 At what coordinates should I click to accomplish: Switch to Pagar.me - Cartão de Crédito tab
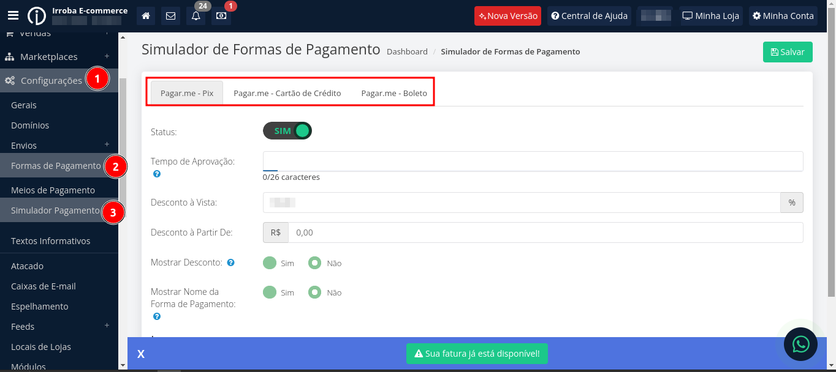(x=287, y=94)
